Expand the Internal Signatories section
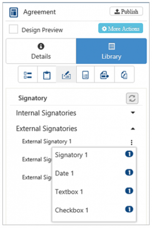 (76, 113)
